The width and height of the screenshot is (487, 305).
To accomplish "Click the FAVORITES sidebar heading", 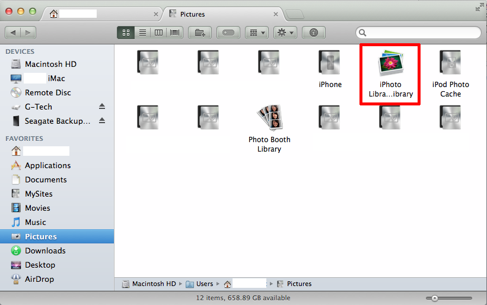I will coord(24,139).
